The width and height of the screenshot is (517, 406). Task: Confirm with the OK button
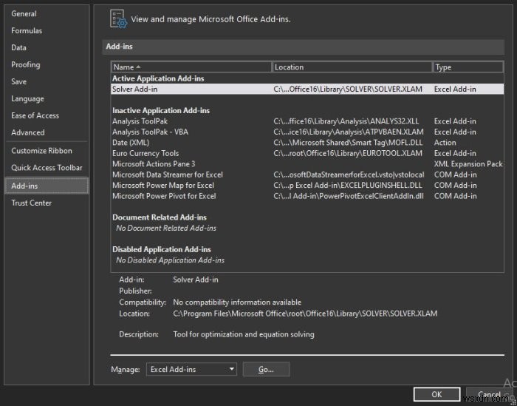point(437,394)
